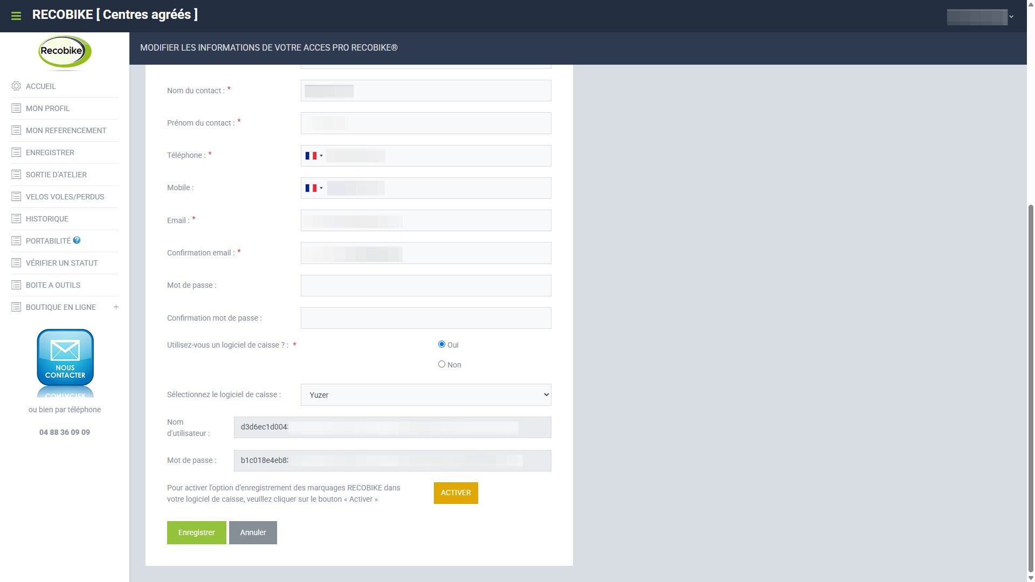The image size is (1035, 582).
Task: Select the Non radio button
Action: pyautogui.click(x=441, y=364)
